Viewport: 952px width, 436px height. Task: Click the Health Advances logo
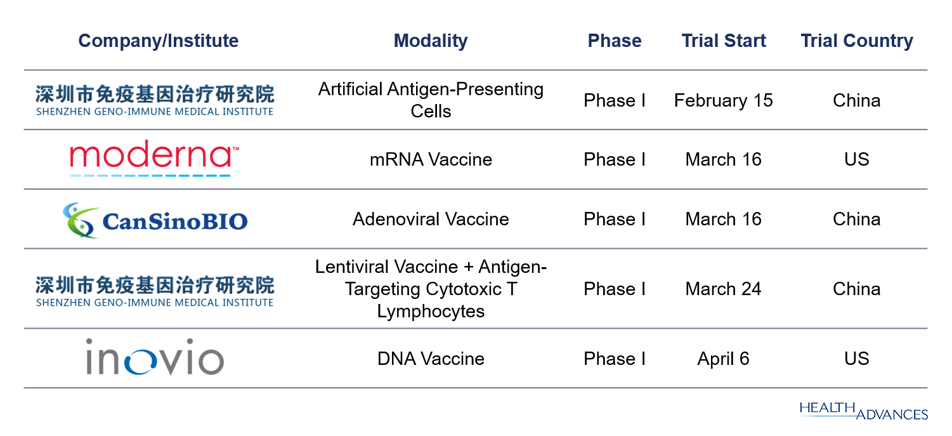pos(864,411)
